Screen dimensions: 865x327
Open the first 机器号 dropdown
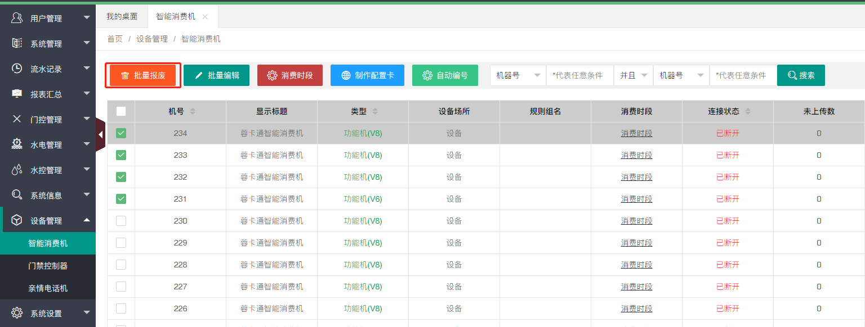(517, 75)
